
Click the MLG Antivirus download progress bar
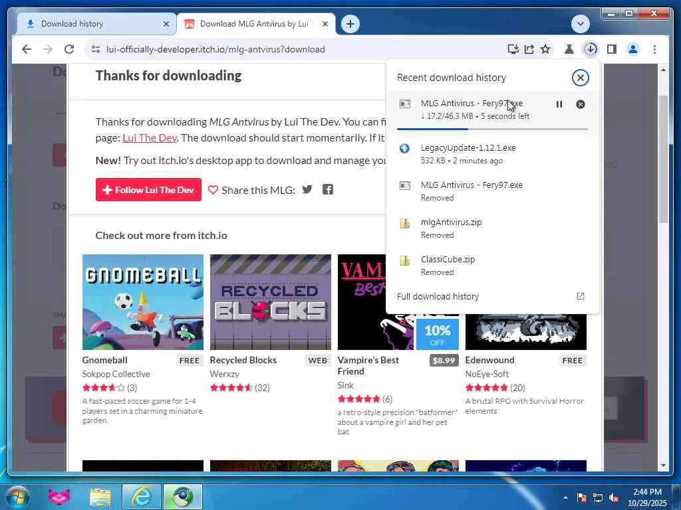pyautogui.click(x=493, y=129)
